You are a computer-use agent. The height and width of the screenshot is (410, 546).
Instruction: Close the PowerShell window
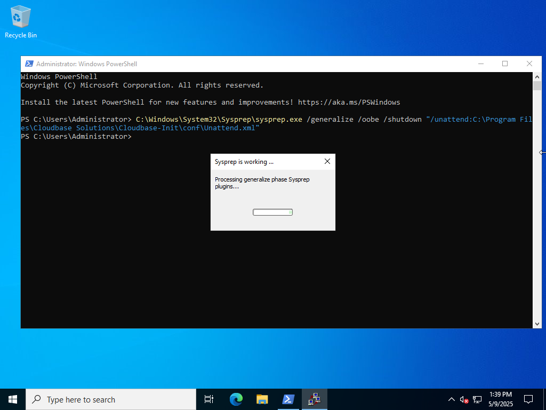529,64
